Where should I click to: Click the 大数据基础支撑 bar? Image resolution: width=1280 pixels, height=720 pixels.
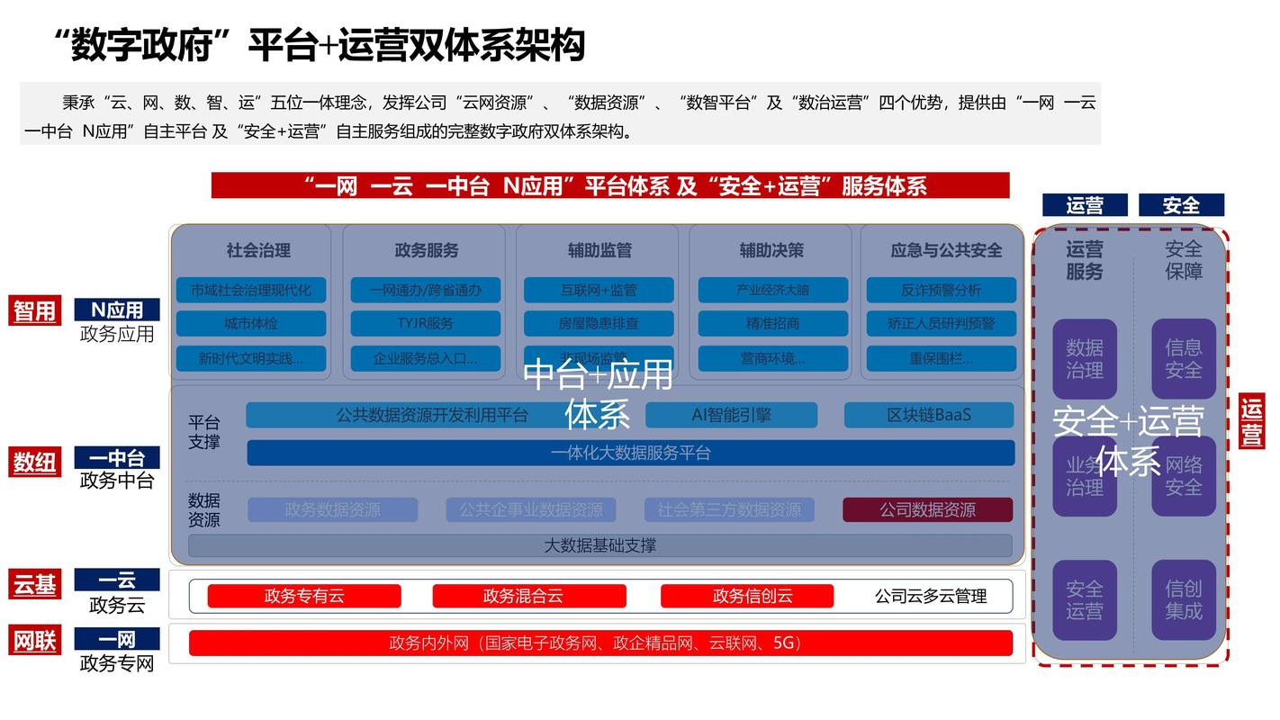click(599, 545)
